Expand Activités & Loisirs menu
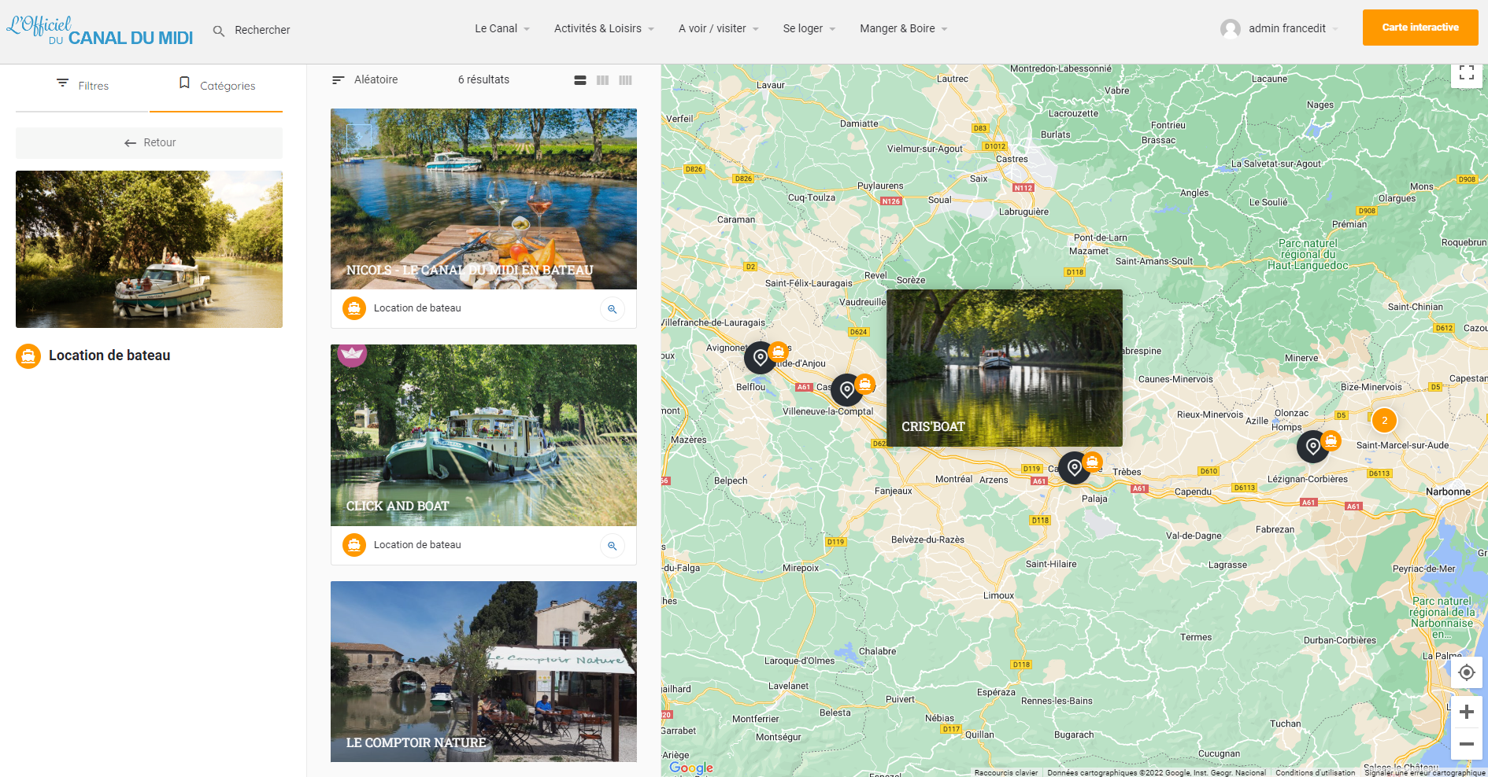 pos(604,28)
